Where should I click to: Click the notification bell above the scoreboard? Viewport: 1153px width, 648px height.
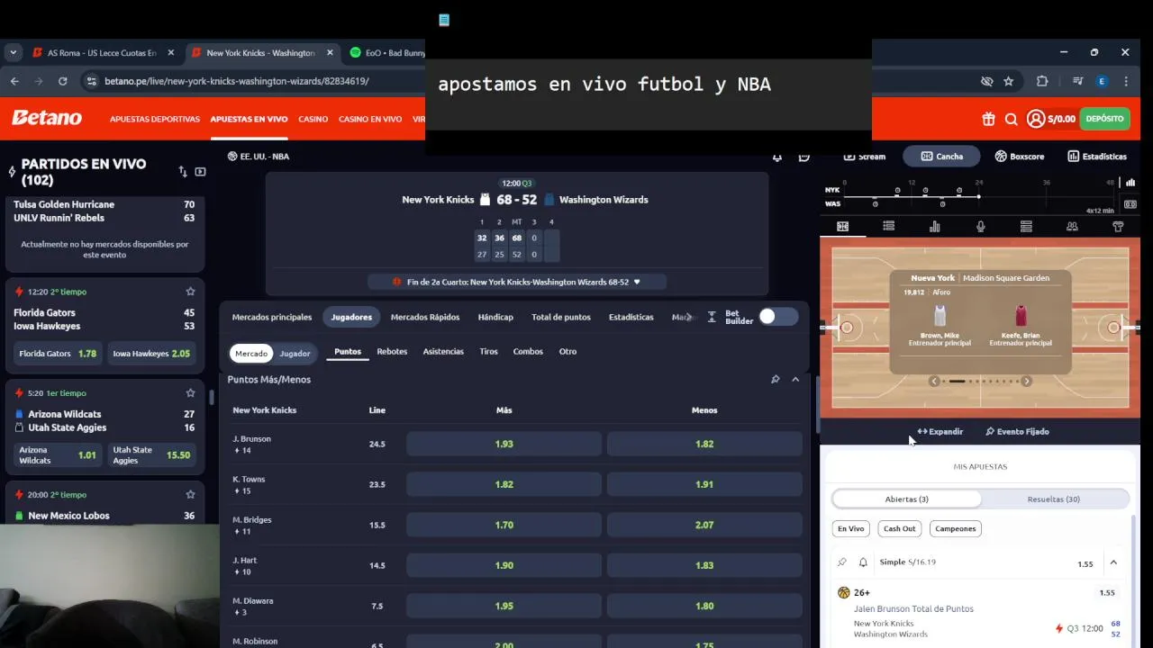pyautogui.click(x=777, y=157)
